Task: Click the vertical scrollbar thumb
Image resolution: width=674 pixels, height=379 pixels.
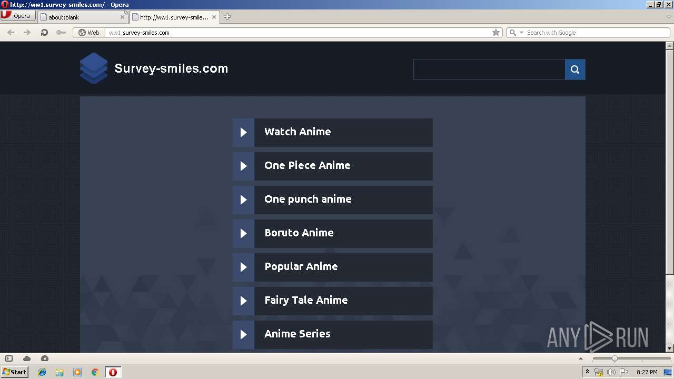Action: point(669,162)
